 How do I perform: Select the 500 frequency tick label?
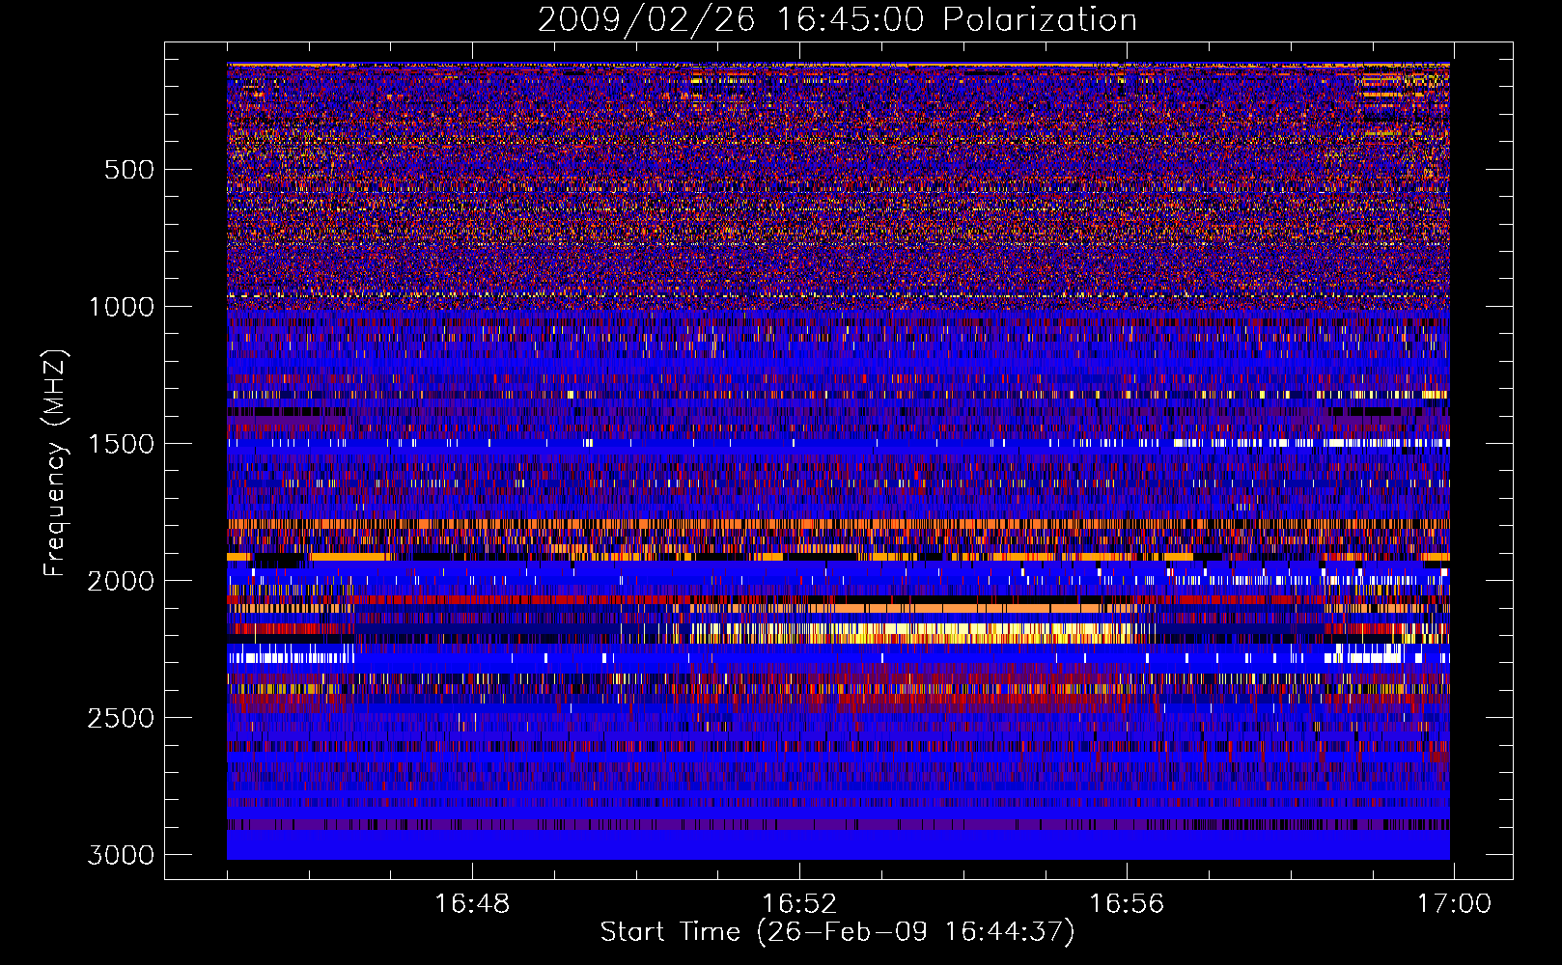click(x=129, y=170)
